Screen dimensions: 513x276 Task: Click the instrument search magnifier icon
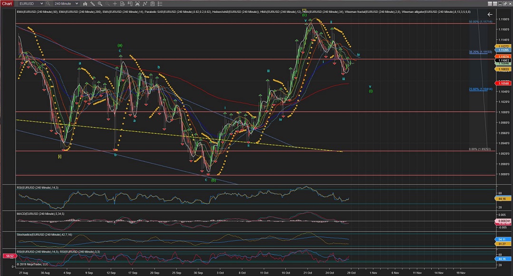coord(48,3)
